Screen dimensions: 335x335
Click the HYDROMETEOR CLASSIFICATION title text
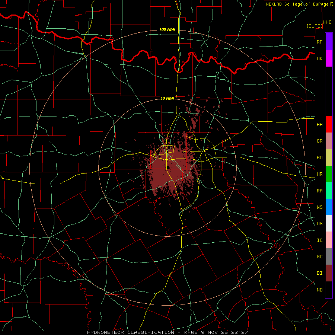(131, 332)
